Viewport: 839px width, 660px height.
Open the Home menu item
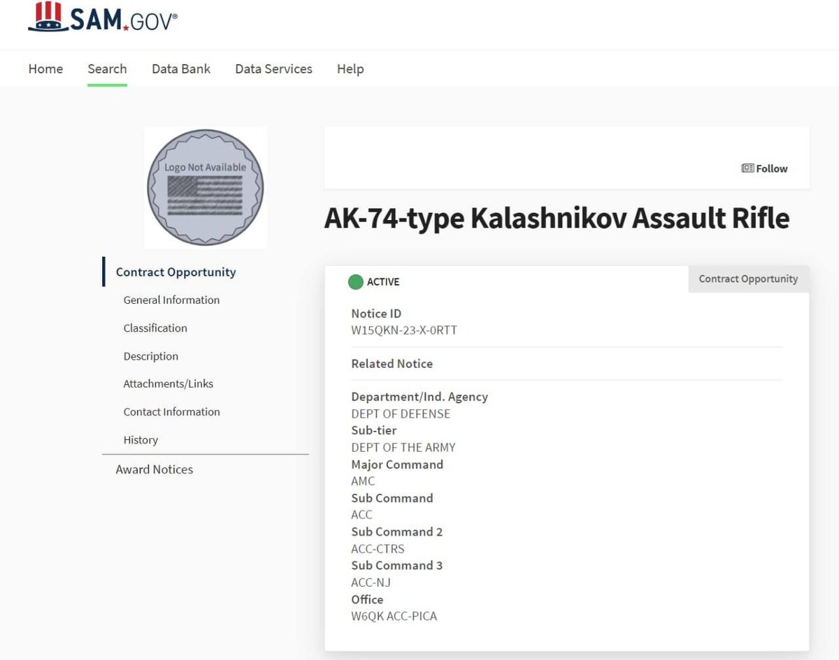[x=45, y=68]
